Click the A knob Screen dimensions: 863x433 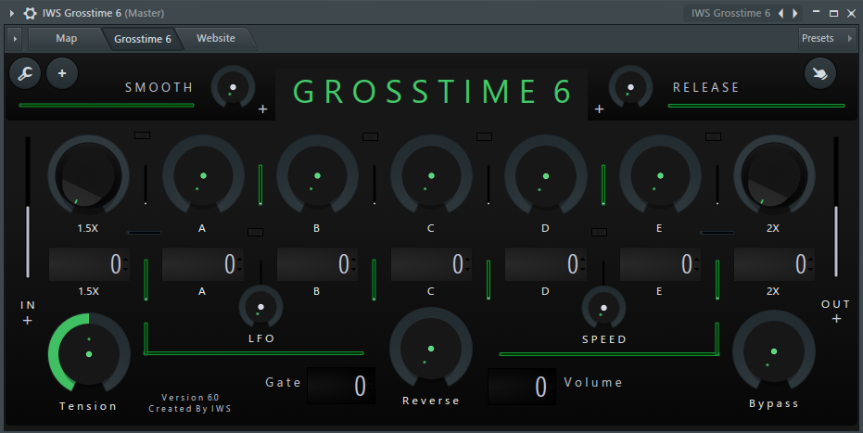pos(203,176)
